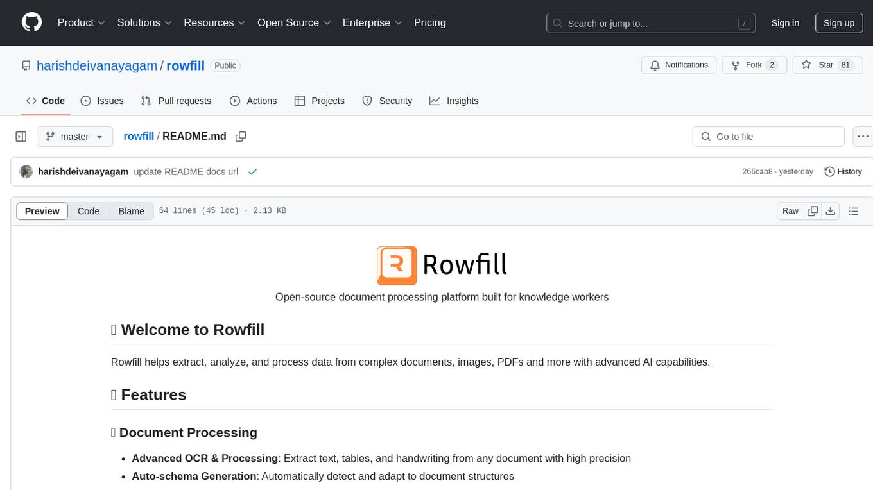
Task: Click the Features heading
Action: tap(148, 395)
